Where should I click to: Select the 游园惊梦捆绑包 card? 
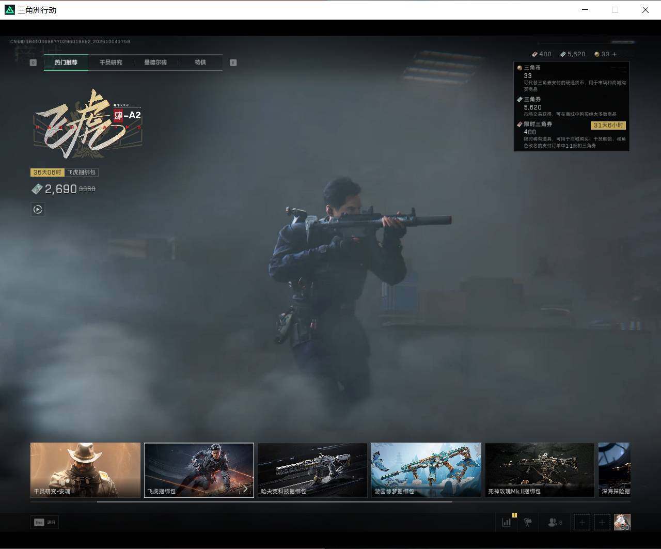tap(426, 470)
